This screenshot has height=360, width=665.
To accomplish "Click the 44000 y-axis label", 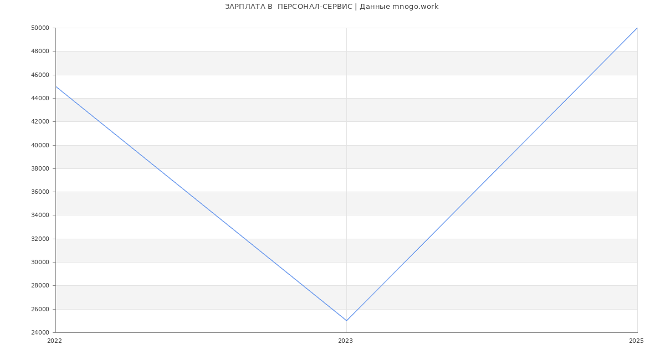I will pos(40,99).
